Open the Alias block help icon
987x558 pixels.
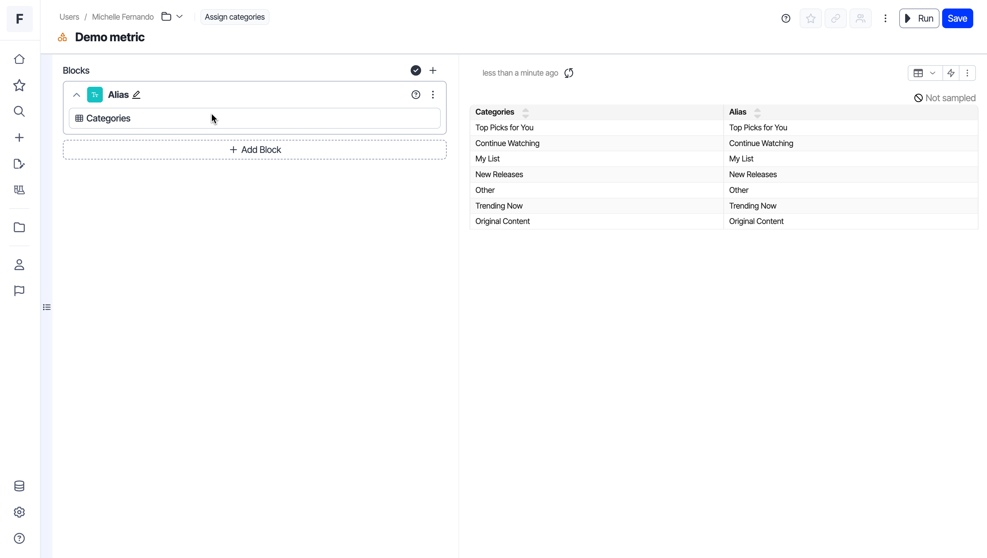[416, 95]
